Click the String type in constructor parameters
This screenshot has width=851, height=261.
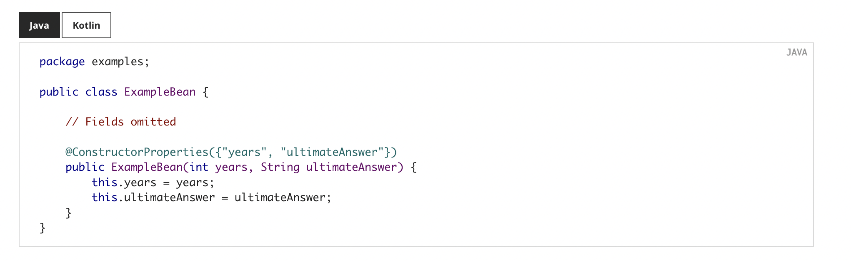point(280,167)
